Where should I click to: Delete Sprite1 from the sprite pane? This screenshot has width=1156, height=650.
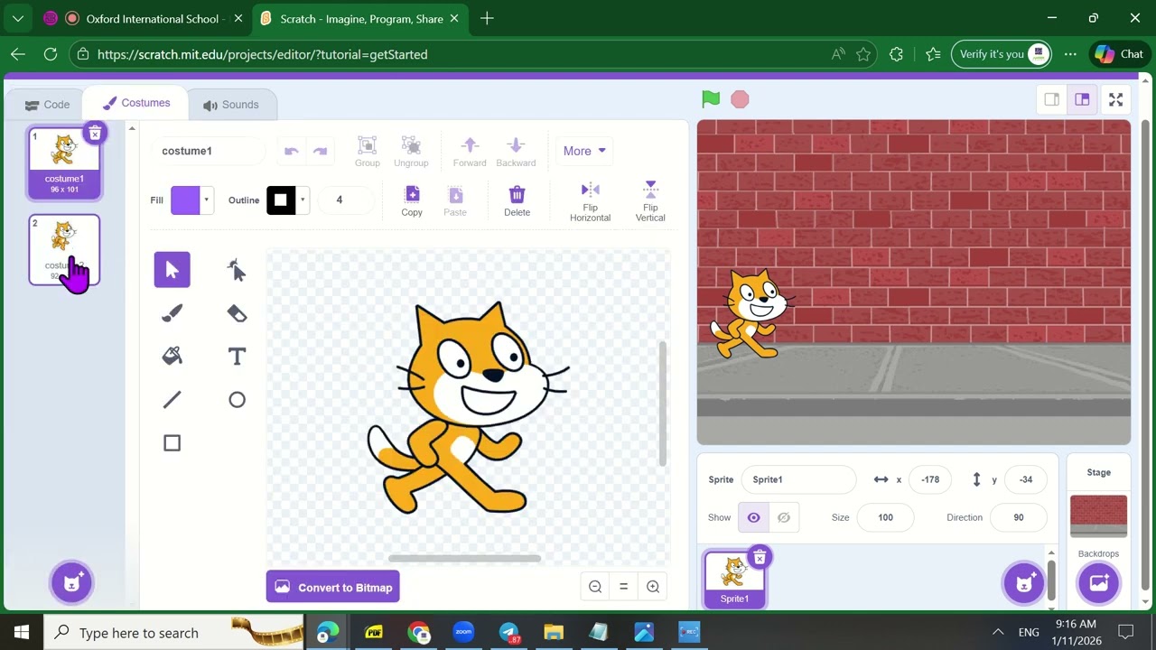[x=760, y=558]
